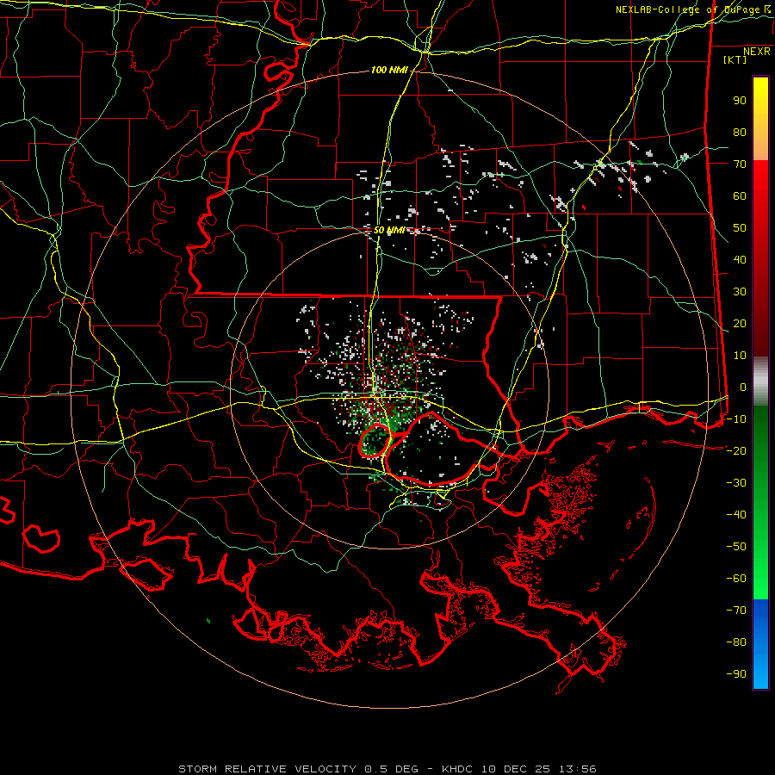Click the NEXR label above the color scale
Image resolution: width=775 pixels, height=775 pixels.
point(757,52)
